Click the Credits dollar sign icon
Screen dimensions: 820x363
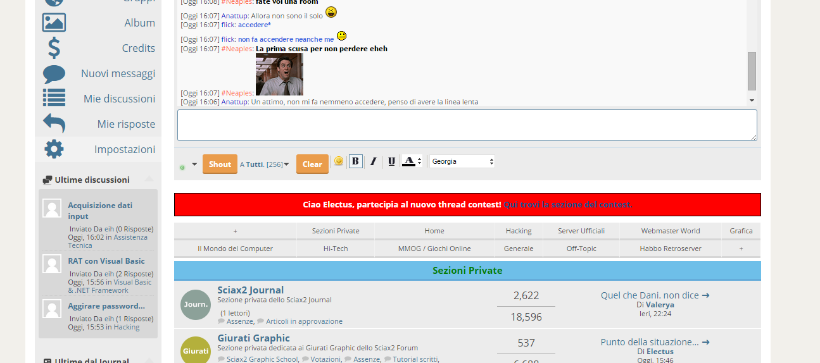(x=54, y=48)
